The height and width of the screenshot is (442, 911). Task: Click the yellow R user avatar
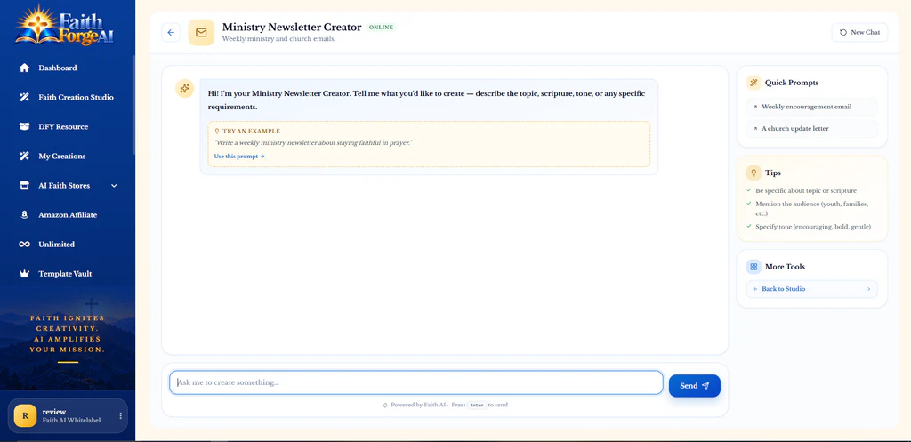(25, 416)
